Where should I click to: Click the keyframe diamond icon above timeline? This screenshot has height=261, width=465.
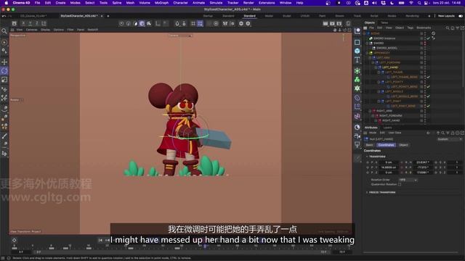[x=14, y=240]
